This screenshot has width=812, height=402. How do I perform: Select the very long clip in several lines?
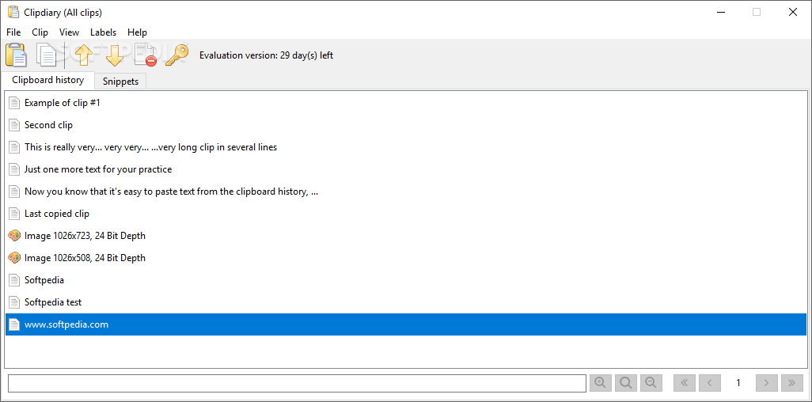pos(406,147)
